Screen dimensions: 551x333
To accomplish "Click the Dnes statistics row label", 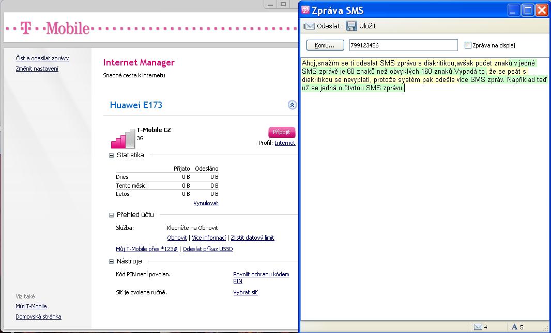I will [122, 177].
